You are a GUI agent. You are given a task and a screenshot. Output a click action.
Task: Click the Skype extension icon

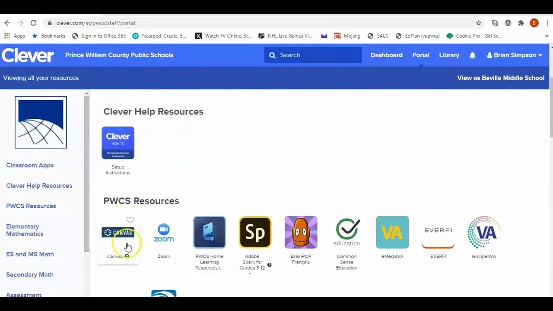pos(495,23)
